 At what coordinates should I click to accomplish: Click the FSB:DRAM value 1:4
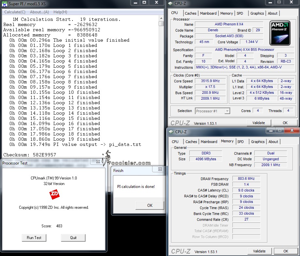[246, 184]
